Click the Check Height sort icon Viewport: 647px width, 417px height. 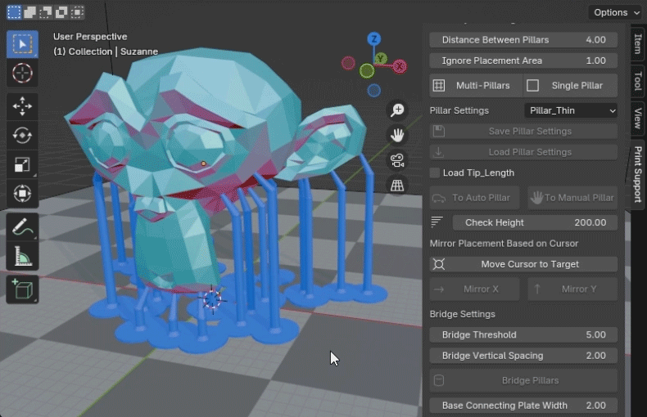tap(437, 222)
